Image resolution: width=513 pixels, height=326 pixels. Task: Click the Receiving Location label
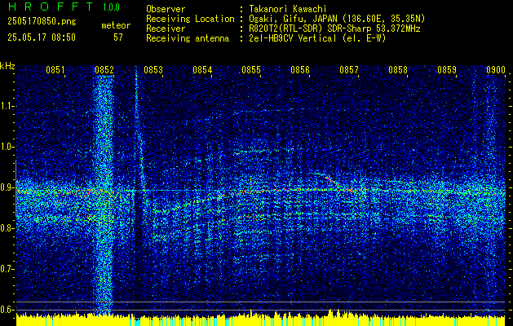(190, 19)
